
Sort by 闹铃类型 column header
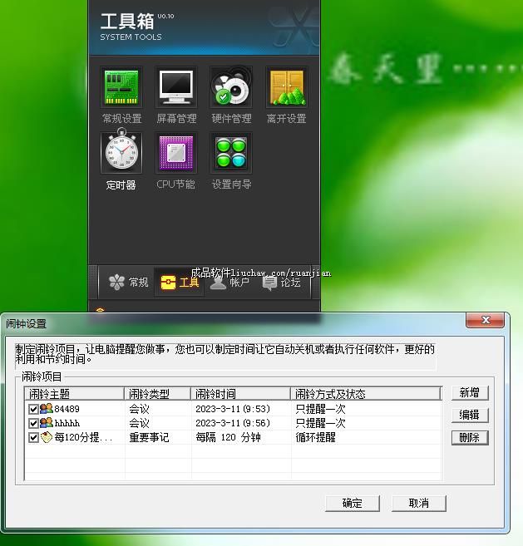(157, 394)
